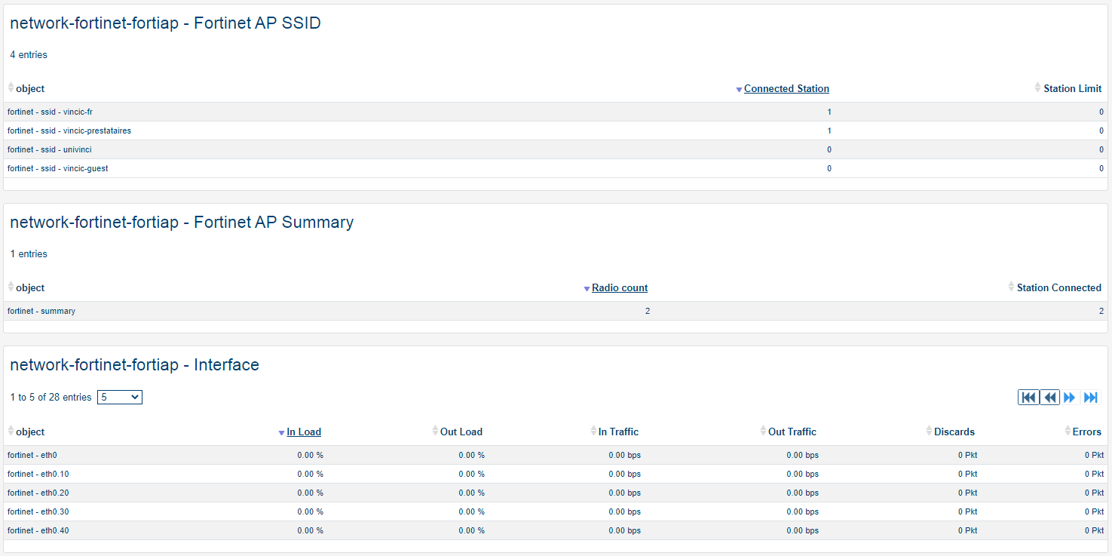The image size is (1112, 556).
Task: Open the entries-per-page dropdown
Action: click(120, 398)
